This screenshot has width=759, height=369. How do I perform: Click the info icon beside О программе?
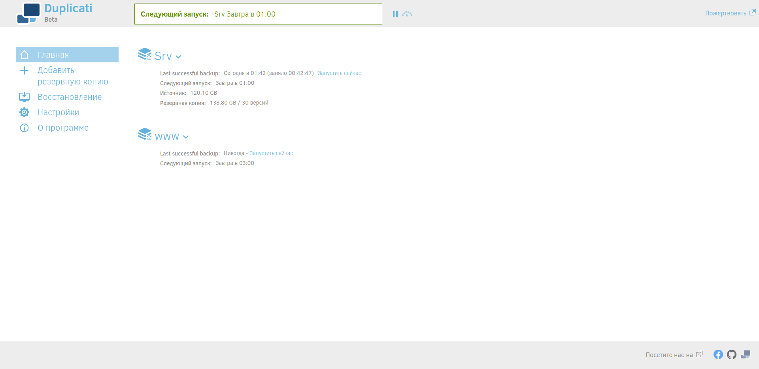tap(25, 128)
